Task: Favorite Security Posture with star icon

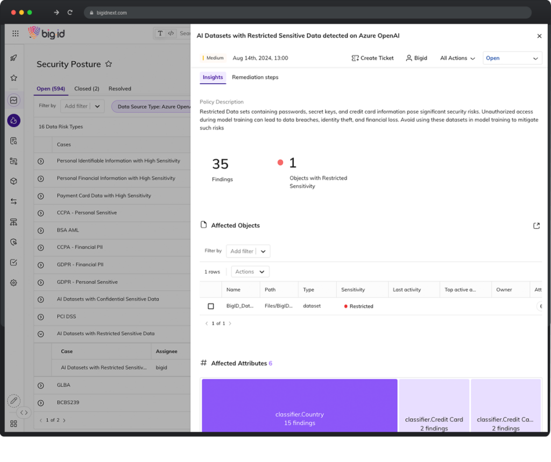Action: click(x=109, y=64)
